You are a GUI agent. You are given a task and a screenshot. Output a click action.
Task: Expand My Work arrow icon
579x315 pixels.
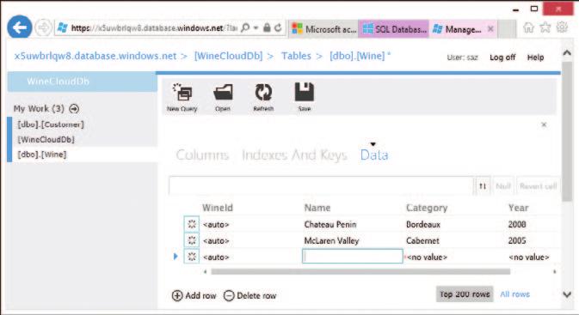(74, 109)
